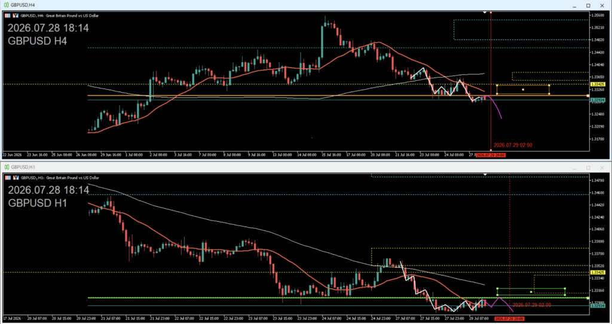The image size is (612, 324).
Task: Click the 1.34820 price scale value
Action: coord(598,40)
